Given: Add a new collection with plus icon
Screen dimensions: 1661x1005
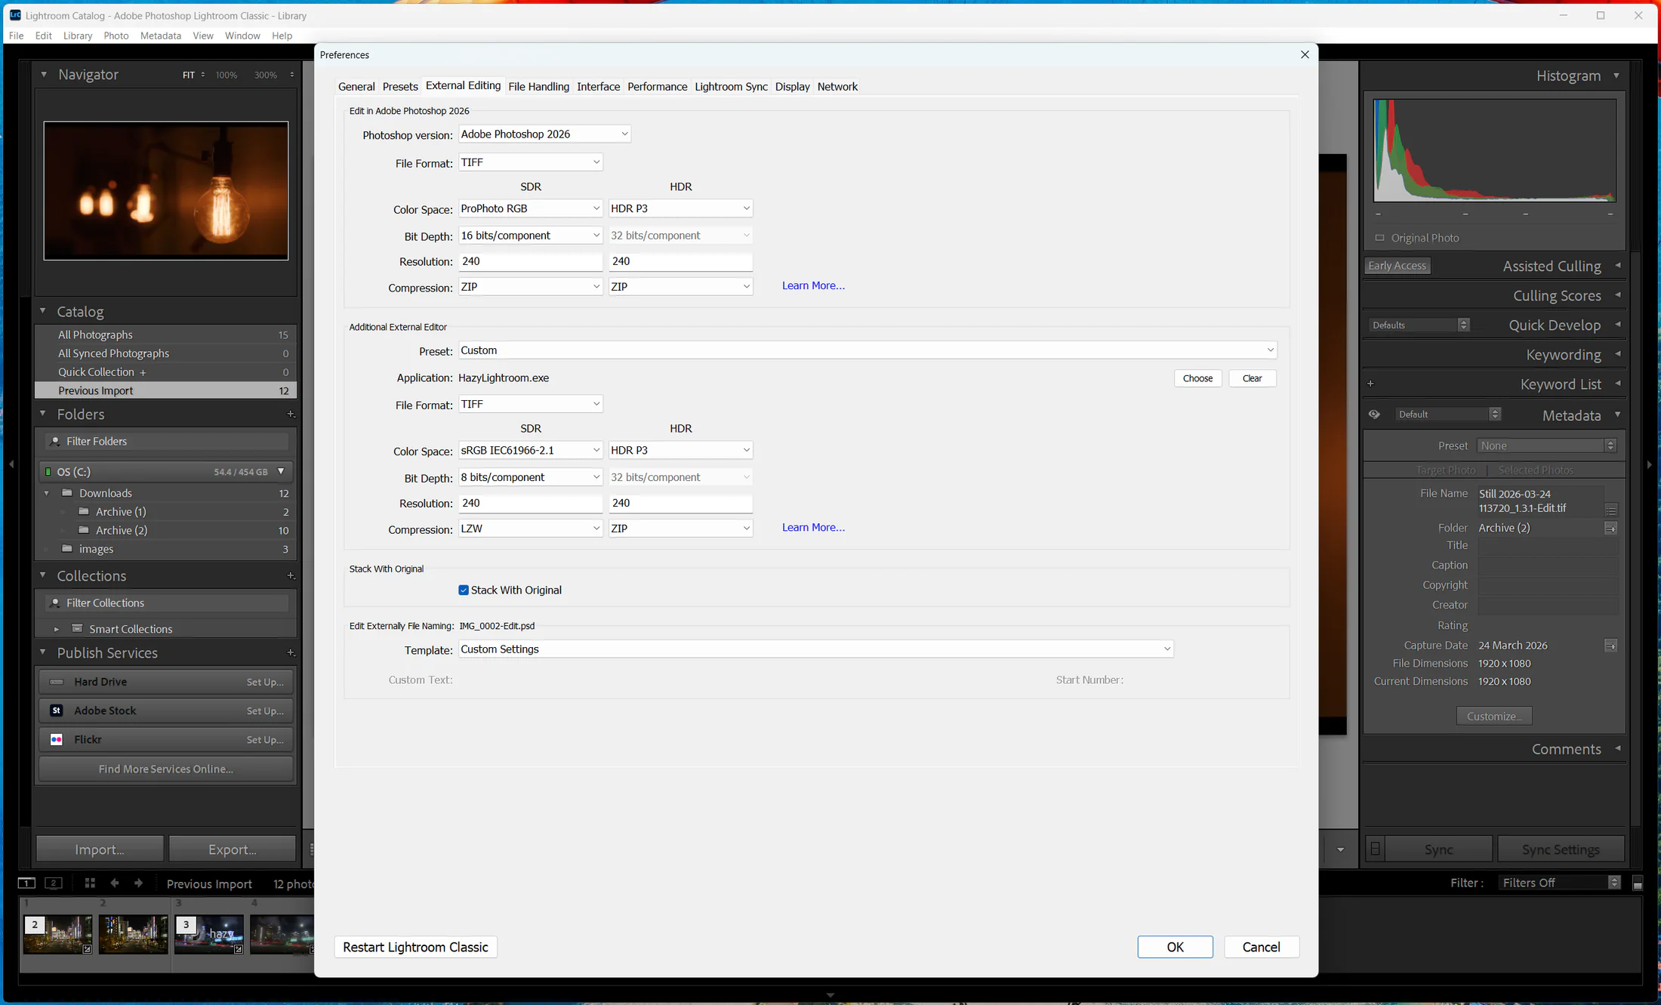Looking at the screenshot, I should (x=291, y=575).
